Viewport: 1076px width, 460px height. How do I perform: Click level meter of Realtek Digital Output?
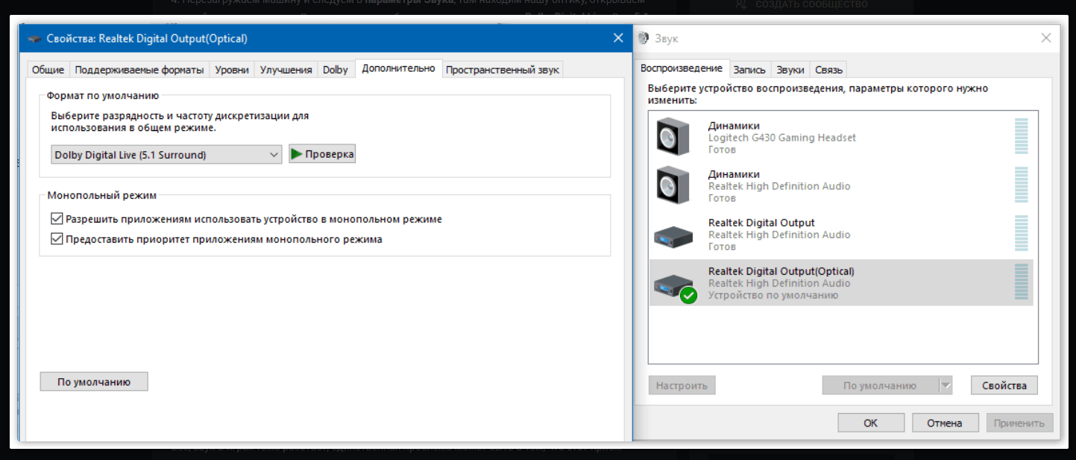[1022, 233]
